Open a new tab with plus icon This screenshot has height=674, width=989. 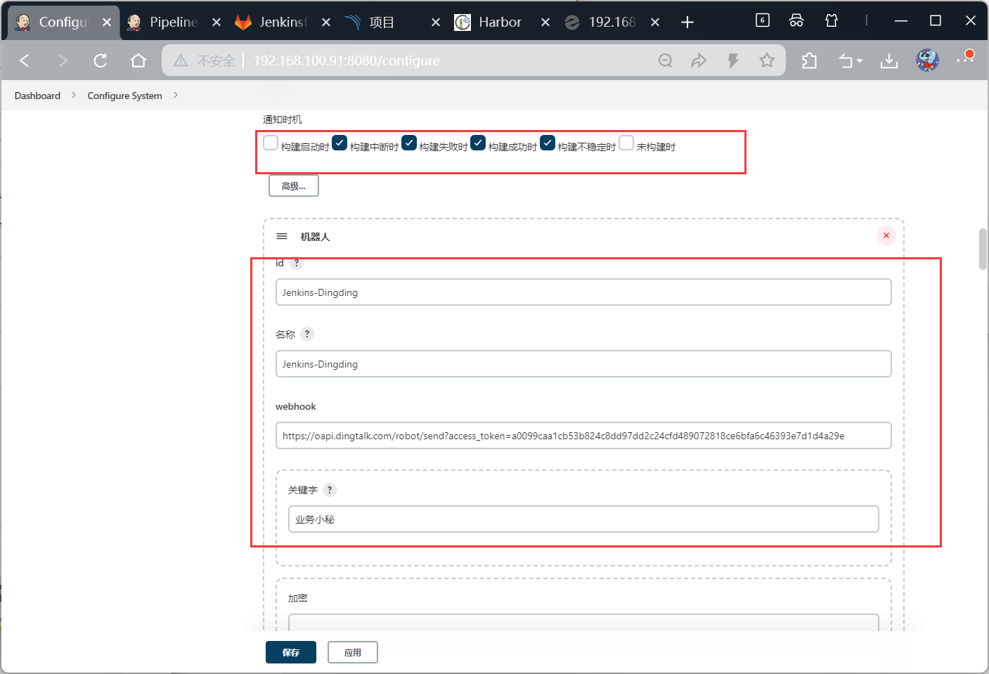click(687, 22)
